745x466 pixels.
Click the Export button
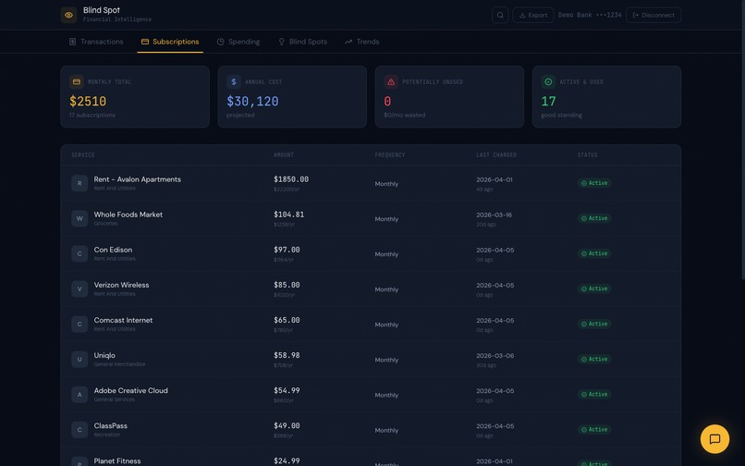533,15
